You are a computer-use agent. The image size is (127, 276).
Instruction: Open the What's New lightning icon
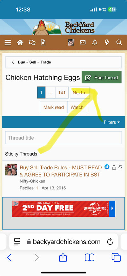coord(107,42)
